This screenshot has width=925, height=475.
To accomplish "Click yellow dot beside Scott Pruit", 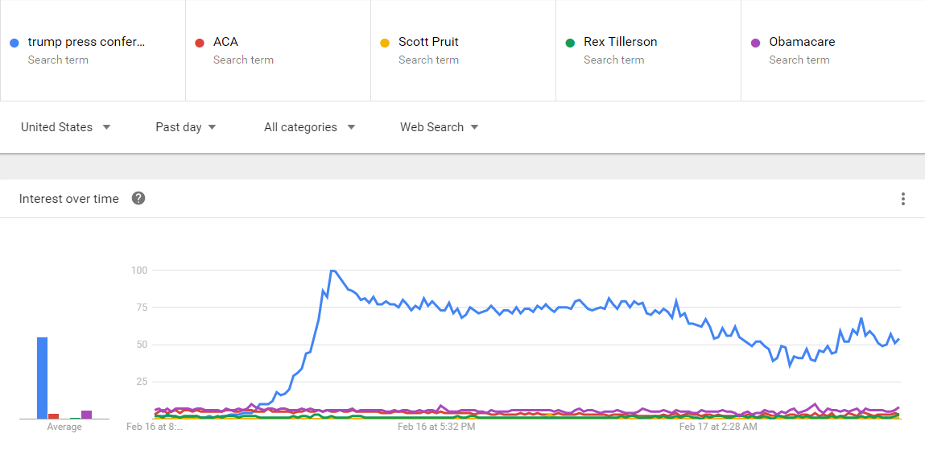I will pos(385,43).
